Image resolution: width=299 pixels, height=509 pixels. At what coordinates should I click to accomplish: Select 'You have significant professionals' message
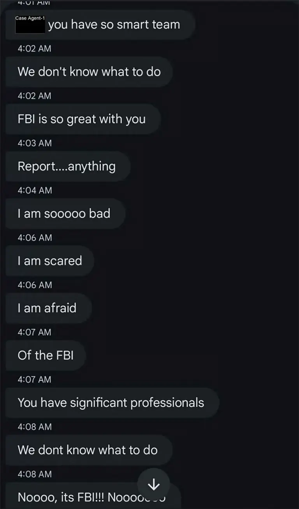click(x=113, y=403)
